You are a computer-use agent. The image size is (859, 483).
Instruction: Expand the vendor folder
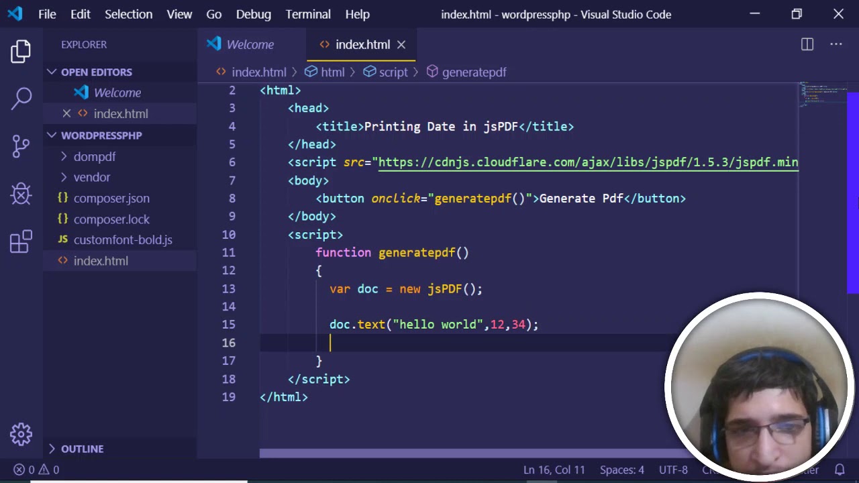[91, 177]
